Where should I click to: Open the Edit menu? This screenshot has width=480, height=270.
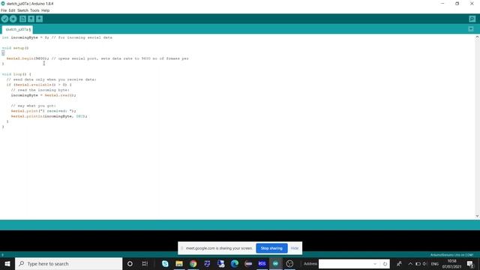pos(12,10)
